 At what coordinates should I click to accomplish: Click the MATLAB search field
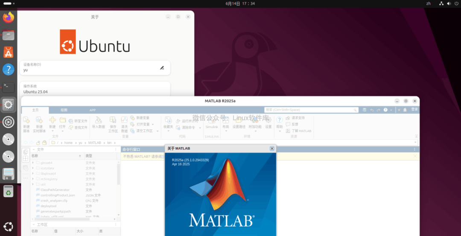[x=311, y=110]
